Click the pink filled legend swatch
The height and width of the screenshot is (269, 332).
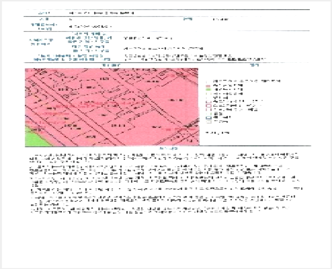[209, 86]
